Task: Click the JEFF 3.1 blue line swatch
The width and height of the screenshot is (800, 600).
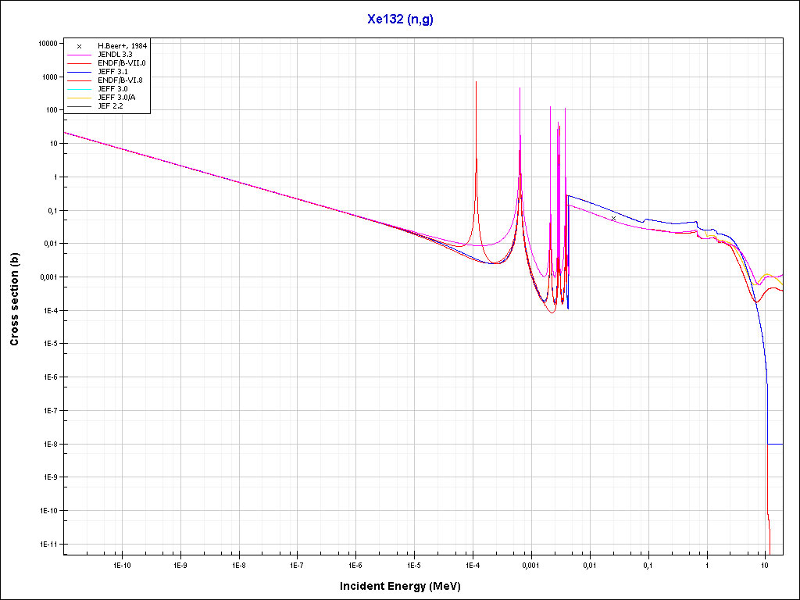Action: (x=80, y=72)
